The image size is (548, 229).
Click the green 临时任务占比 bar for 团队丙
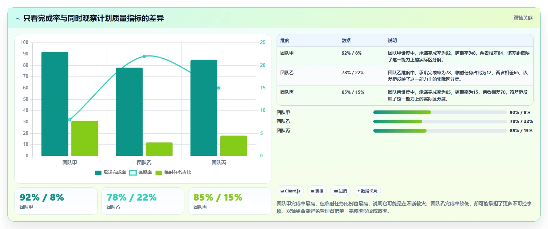[x=234, y=146]
